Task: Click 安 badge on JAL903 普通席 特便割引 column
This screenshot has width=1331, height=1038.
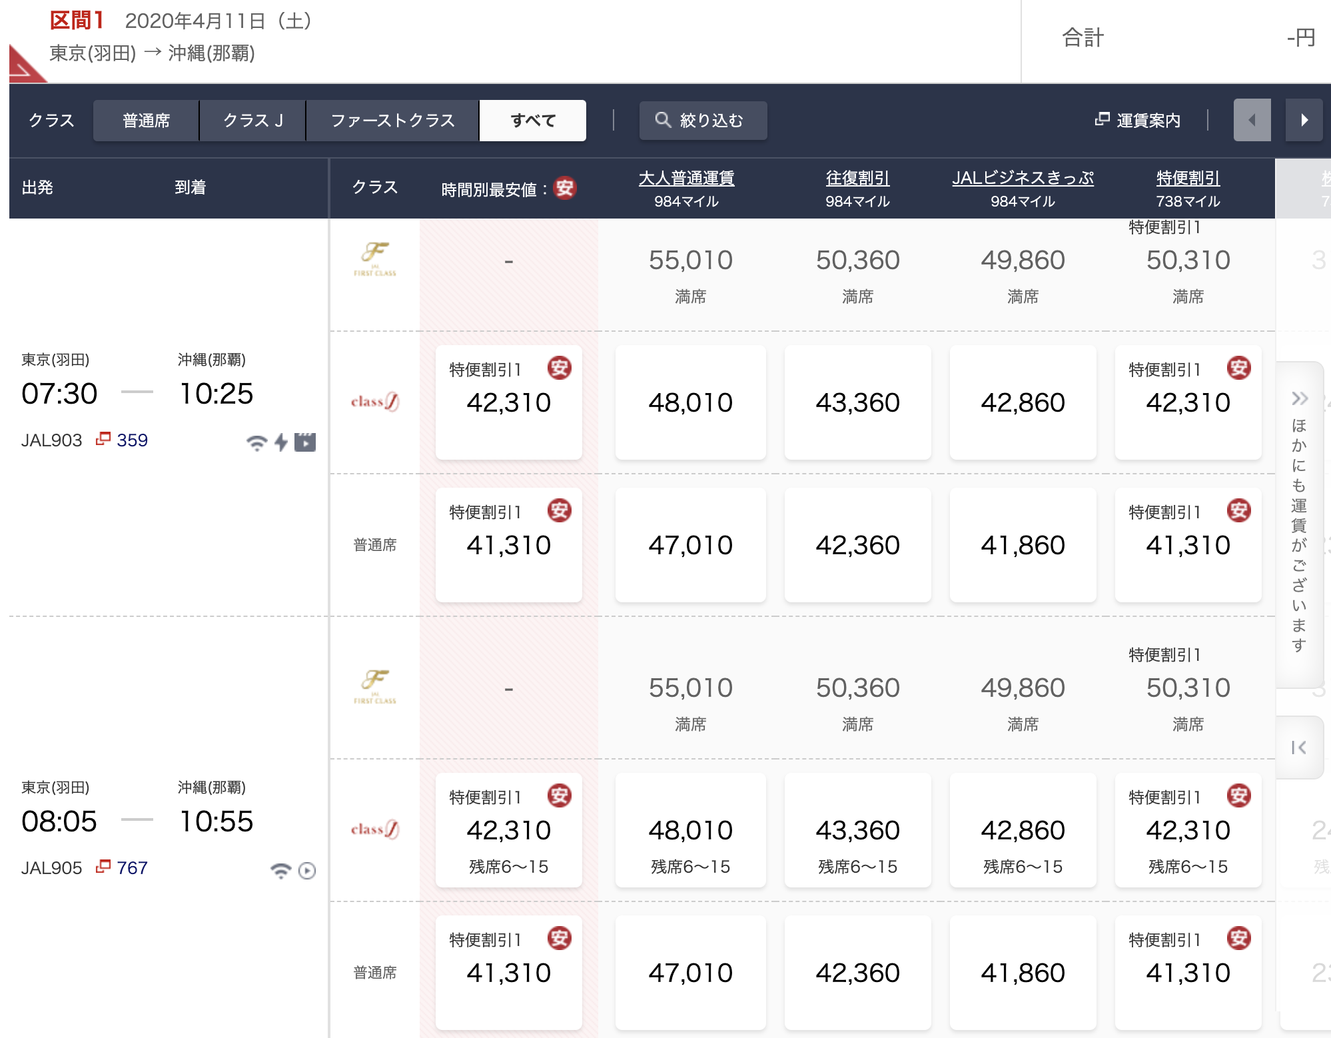Action: pos(1239,510)
